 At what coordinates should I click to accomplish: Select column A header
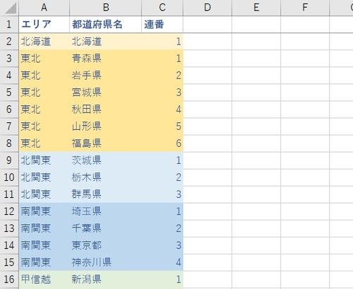44,8
